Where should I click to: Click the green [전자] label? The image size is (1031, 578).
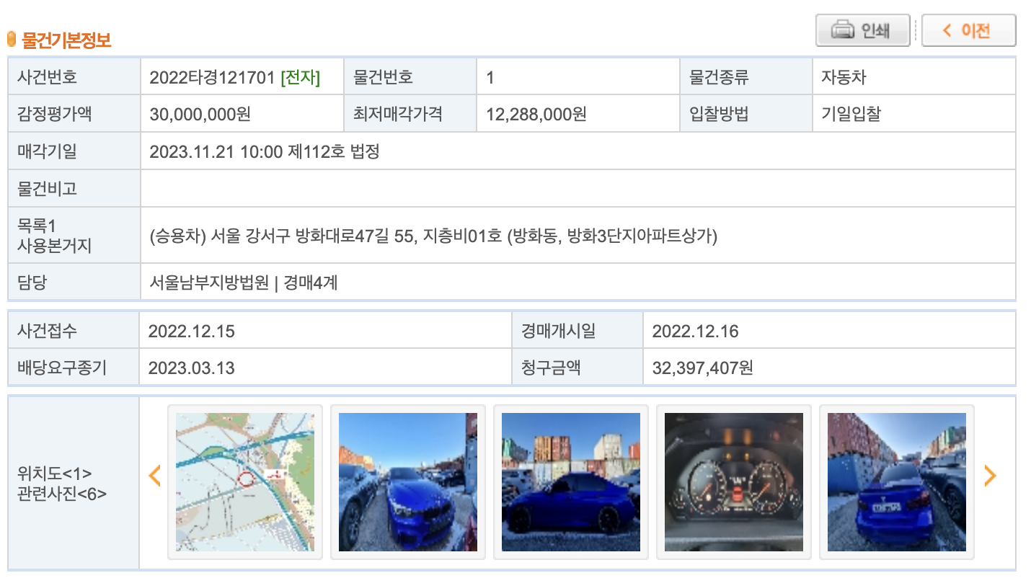click(300, 77)
